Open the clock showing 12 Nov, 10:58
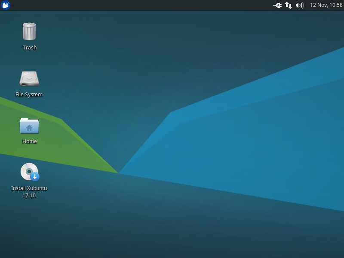 326,5
